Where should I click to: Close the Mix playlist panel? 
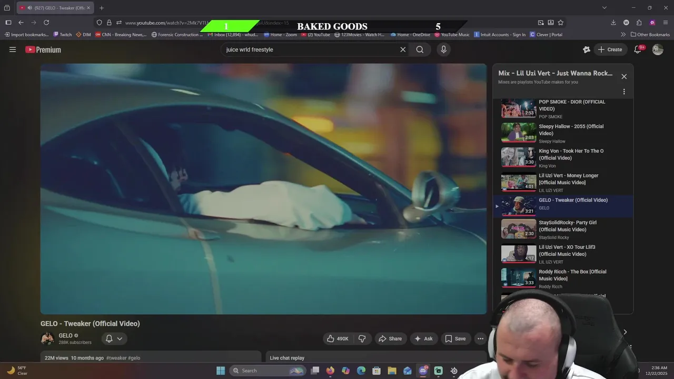[x=624, y=76]
